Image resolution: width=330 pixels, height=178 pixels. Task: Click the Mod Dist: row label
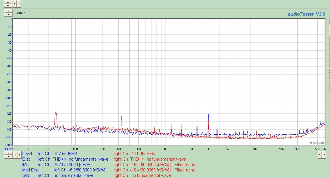[x=31, y=170]
